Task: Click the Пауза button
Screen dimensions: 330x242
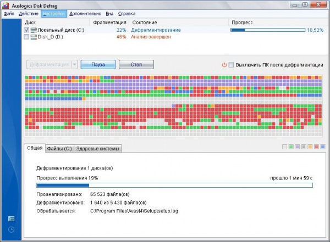Action: tap(98, 65)
